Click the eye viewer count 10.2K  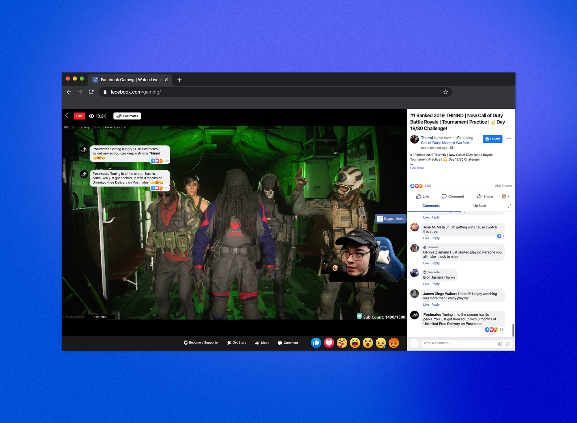[x=98, y=116]
